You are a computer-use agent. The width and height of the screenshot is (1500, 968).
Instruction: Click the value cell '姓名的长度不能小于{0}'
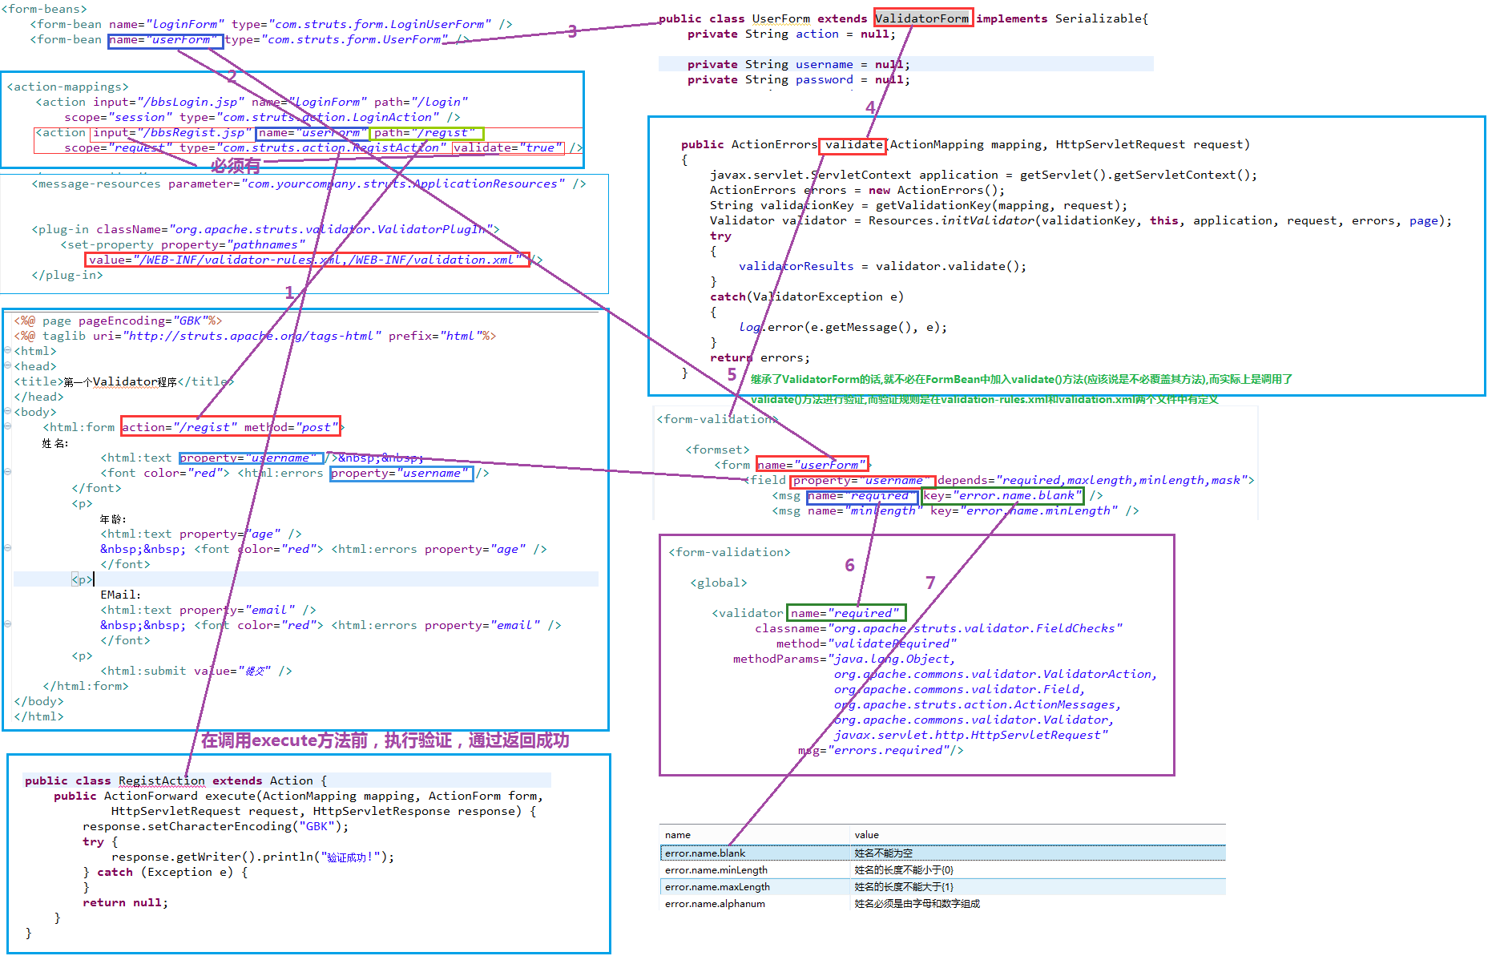point(904,870)
